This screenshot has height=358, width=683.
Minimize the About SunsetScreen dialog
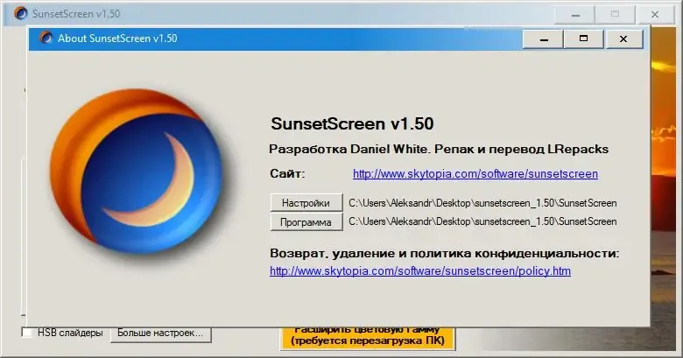tap(544, 39)
